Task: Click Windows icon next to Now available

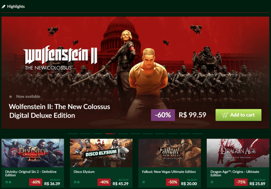Action: point(11,97)
